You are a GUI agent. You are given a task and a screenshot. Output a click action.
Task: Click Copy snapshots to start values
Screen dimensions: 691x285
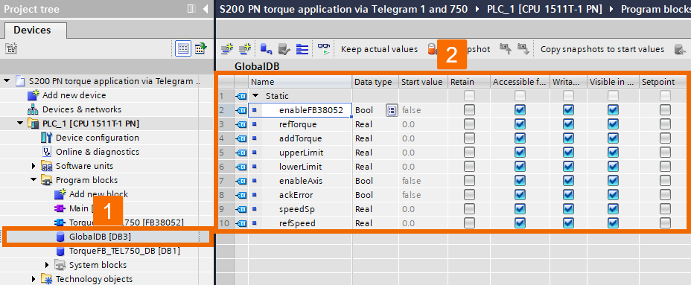click(602, 49)
